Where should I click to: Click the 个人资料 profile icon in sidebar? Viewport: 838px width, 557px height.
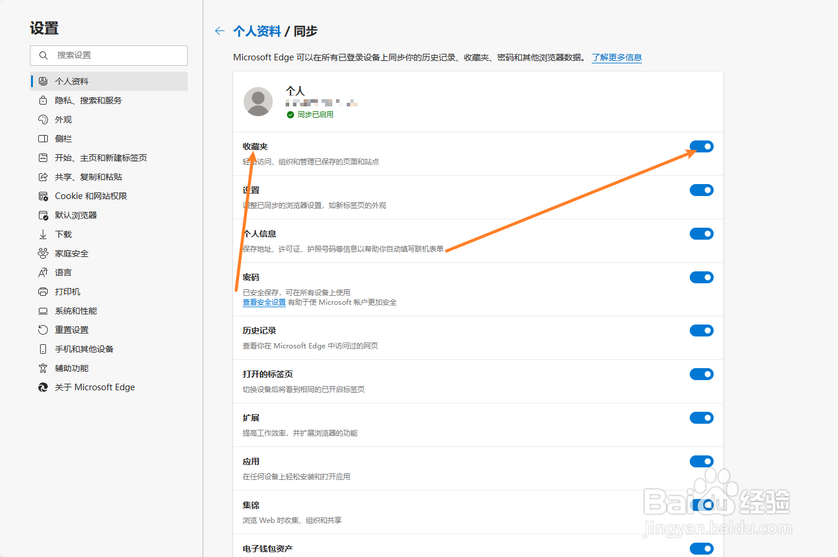point(43,81)
